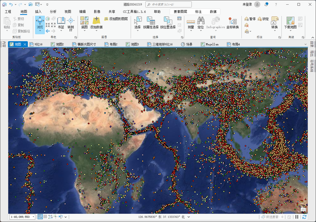The image size is (316, 222).
Task: Toggle the inference correction icon in status bar
Action: pyautogui.click(x=56, y=217)
